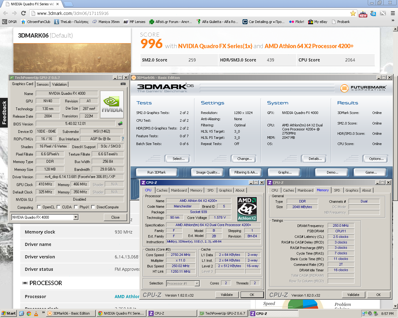Click Chrome icon in quick launch

click(29, 314)
